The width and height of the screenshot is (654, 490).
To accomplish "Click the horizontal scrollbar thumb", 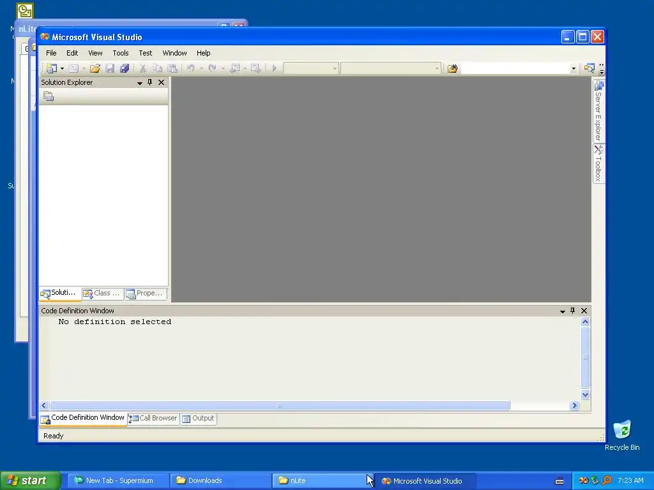I will click(x=280, y=405).
